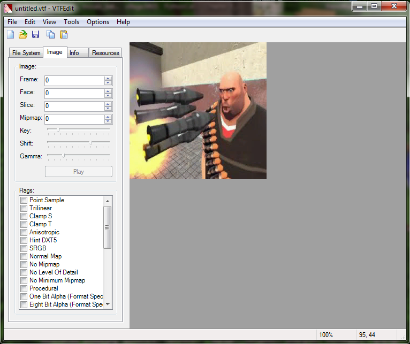Open the View menu
Image resolution: width=410 pixels, height=344 pixels.
[49, 22]
